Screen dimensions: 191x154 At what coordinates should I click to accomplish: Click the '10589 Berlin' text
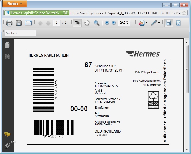(103, 125)
